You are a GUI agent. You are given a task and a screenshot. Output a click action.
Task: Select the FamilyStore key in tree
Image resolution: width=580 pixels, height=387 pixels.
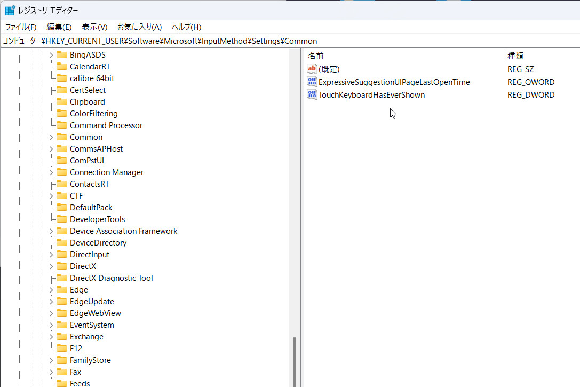click(90, 360)
